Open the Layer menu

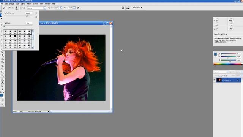point(17,4)
